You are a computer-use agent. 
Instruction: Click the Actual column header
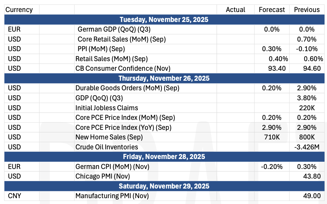pyautogui.click(x=235, y=10)
